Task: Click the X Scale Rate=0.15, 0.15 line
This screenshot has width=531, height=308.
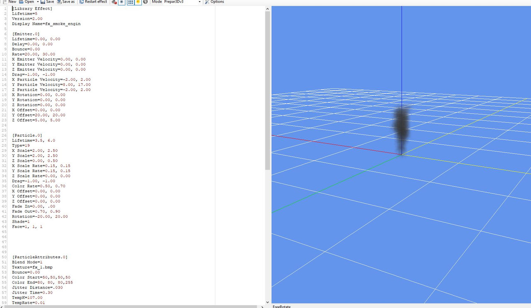Action: pos(41,166)
